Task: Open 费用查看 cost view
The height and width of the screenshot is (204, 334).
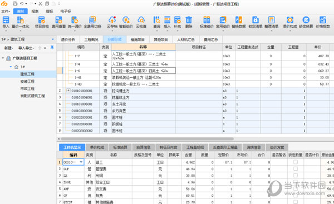Action: click(58, 22)
